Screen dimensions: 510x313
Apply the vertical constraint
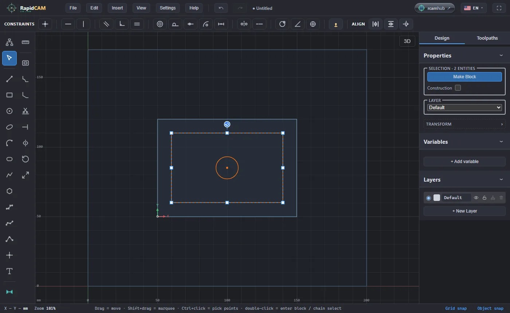pyautogui.click(x=83, y=24)
